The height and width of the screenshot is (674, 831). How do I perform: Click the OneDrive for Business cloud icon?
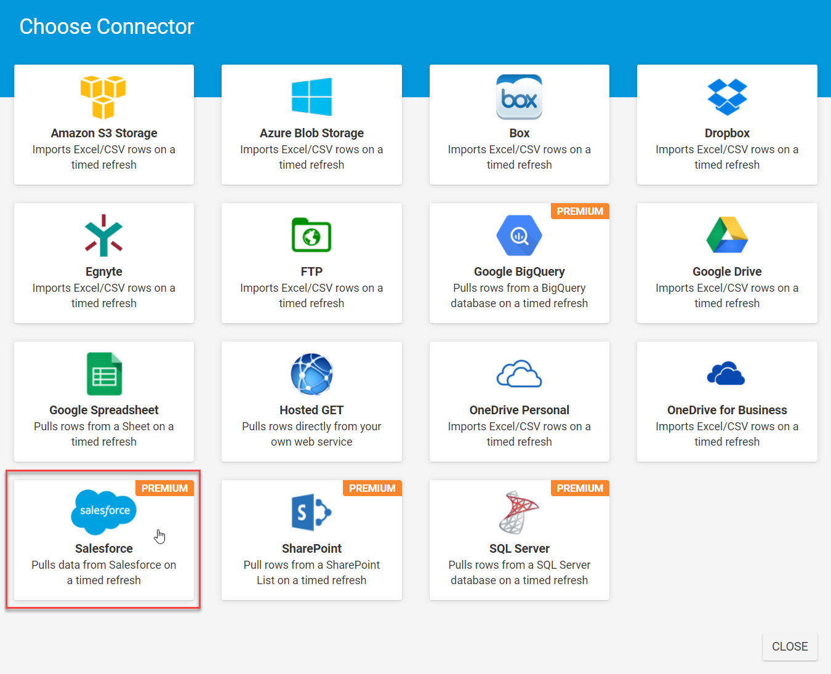pos(727,374)
